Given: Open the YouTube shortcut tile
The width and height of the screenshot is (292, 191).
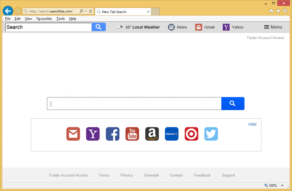Looking at the screenshot, I should (132, 134).
